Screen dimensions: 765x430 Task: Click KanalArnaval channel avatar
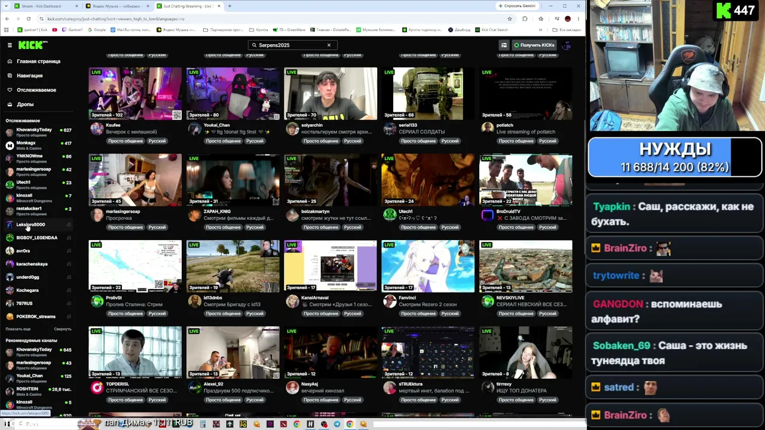coord(292,302)
